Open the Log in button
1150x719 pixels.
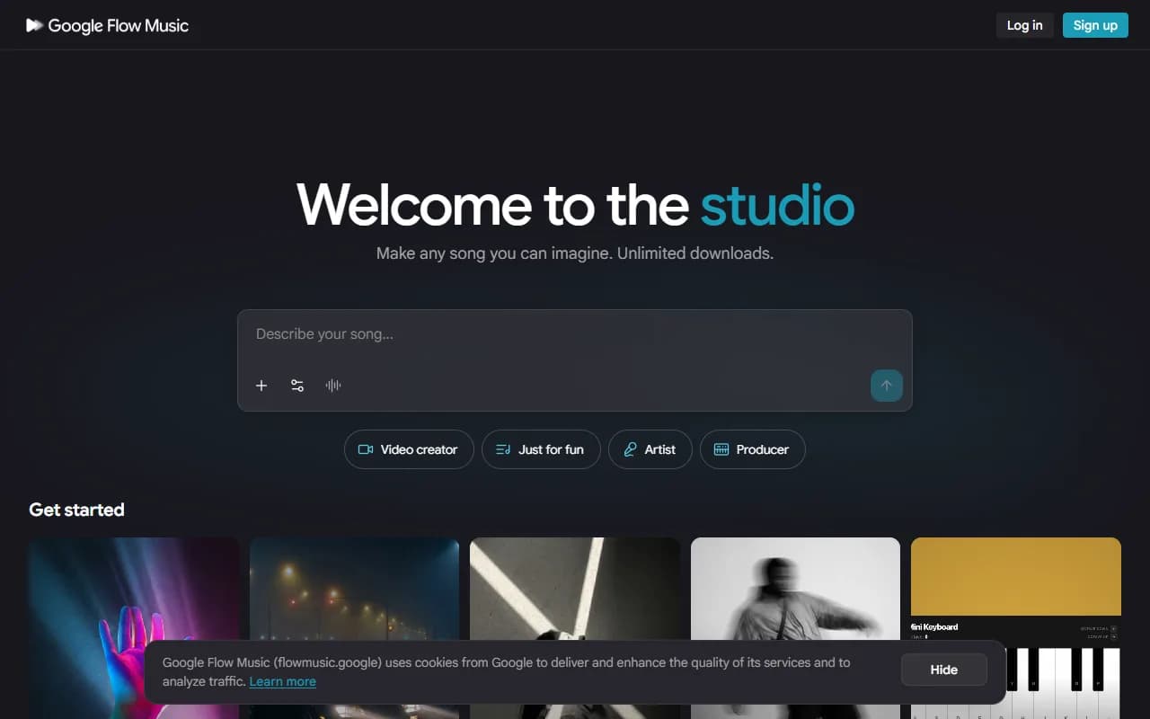pos(1024,25)
